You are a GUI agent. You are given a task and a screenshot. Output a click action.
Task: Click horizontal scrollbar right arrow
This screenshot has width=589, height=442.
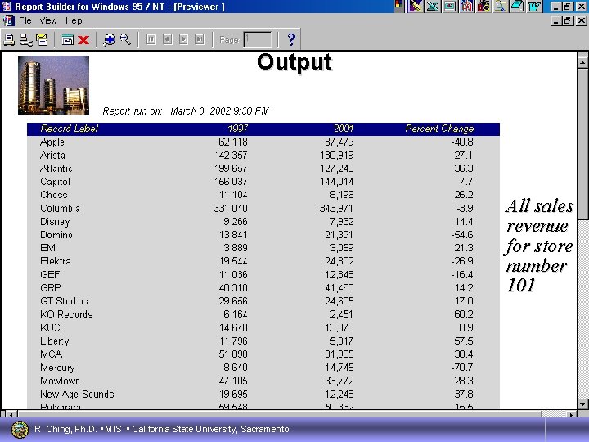[571, 414]
